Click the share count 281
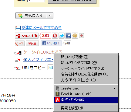The image size is (131, 112). (x=45, y=36)
